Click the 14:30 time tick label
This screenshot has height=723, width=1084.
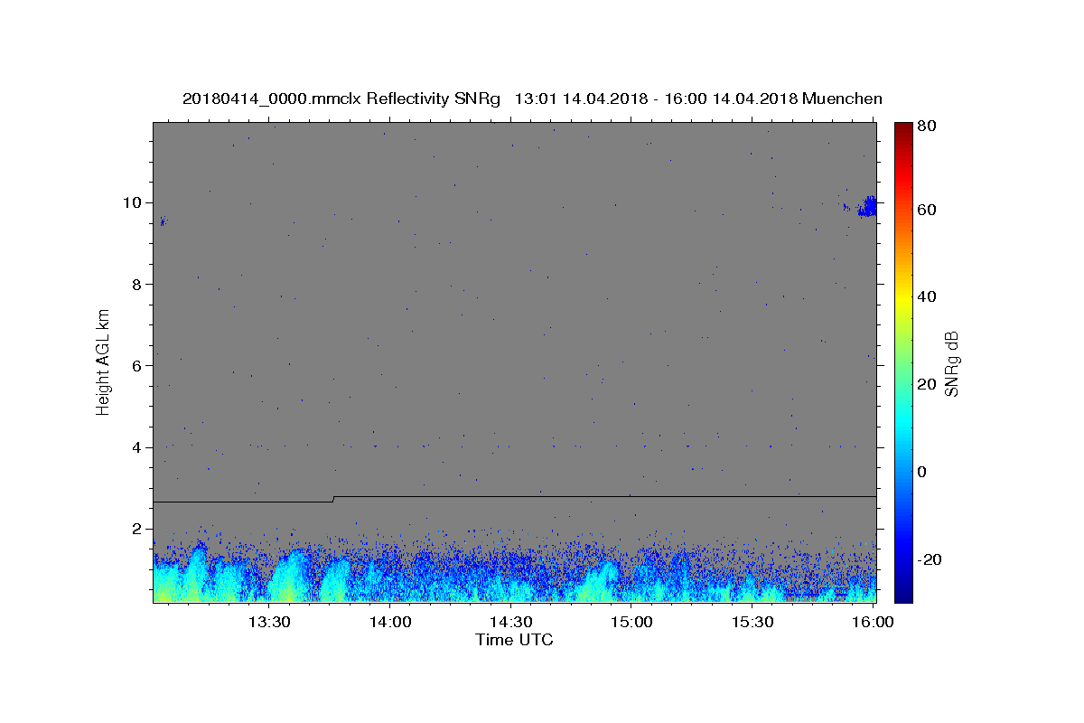pos(510,622)
